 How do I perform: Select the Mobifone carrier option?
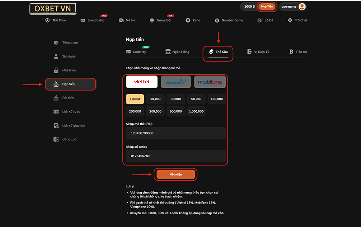pos(210,82)
